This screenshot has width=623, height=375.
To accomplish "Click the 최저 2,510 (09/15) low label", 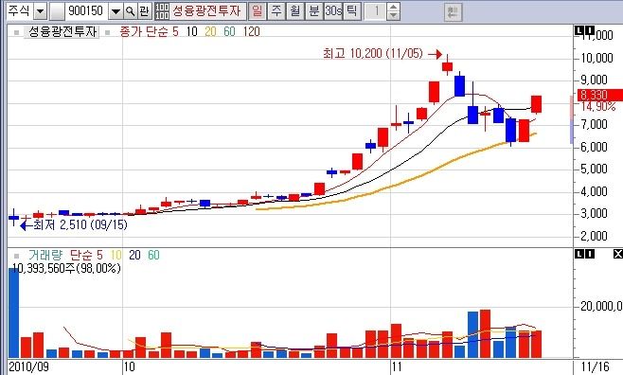I will [80, 224].
